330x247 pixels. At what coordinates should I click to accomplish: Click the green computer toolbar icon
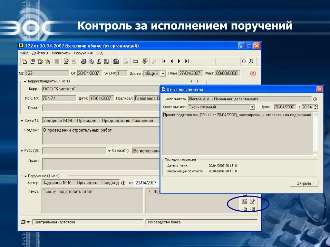(145, 61)
